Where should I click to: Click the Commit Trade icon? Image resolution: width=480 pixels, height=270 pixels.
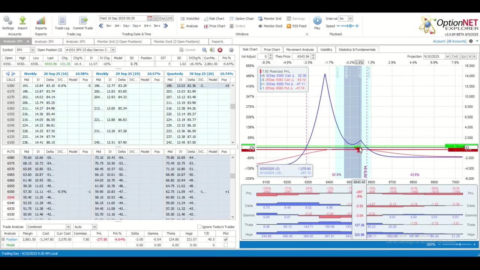83,22
